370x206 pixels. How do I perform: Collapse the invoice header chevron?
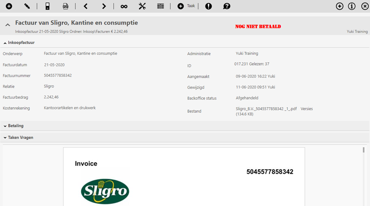[7, 25]
